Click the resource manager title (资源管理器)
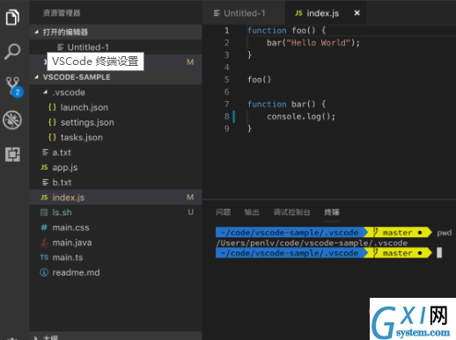456x340 pixels. [x=62, y=13]
